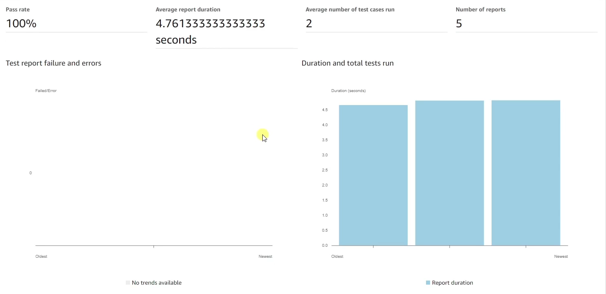Image resolution: width=606 pixels, height=294 pixels.
Task: Click the Test report failure and errors heading
Action: pyautogui.click(x=53, y=63)
